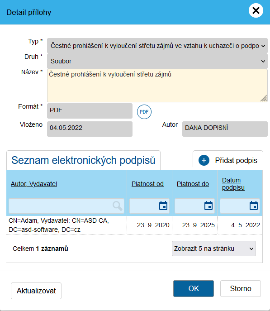Open the PDF file preview icon

pos(144,112)
